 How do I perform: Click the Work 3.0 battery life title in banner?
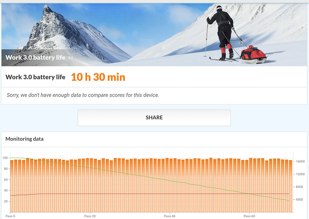tap(35, 57)
